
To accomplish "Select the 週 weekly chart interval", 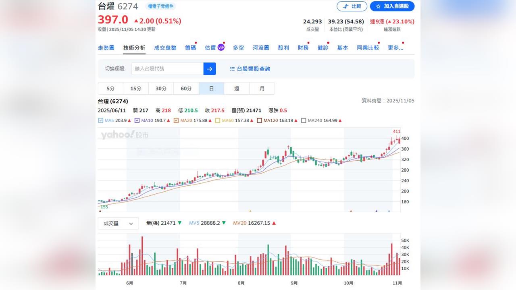I will [237, 88].
